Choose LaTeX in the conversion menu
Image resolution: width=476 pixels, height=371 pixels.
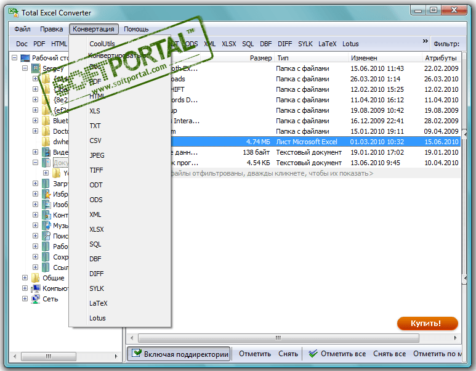99,303
